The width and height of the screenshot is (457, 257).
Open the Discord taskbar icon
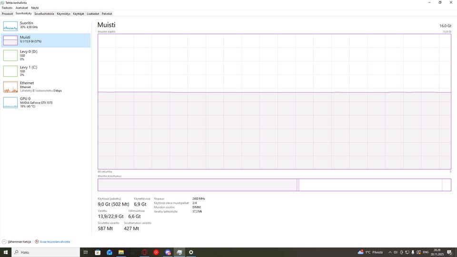168,252
